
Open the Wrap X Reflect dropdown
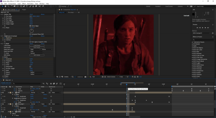coord(37,72)
